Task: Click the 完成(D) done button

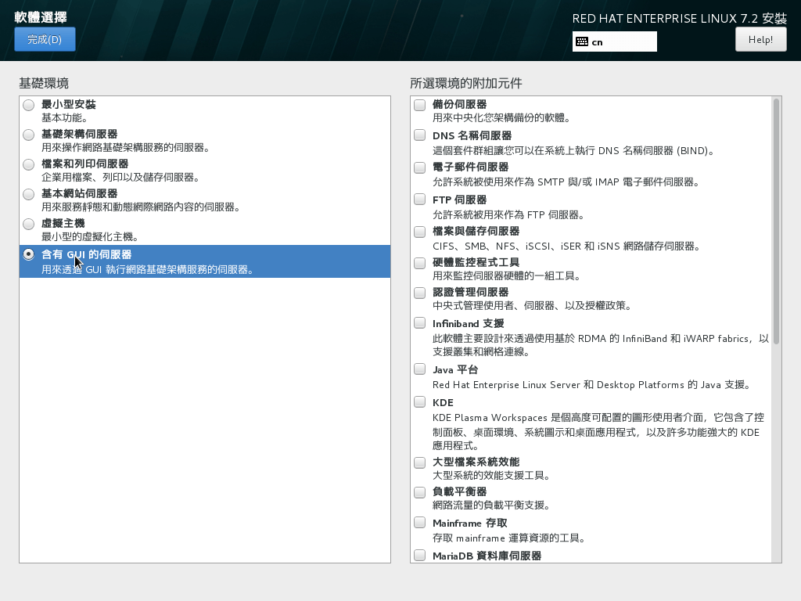Action: click(x=45, y=39)
